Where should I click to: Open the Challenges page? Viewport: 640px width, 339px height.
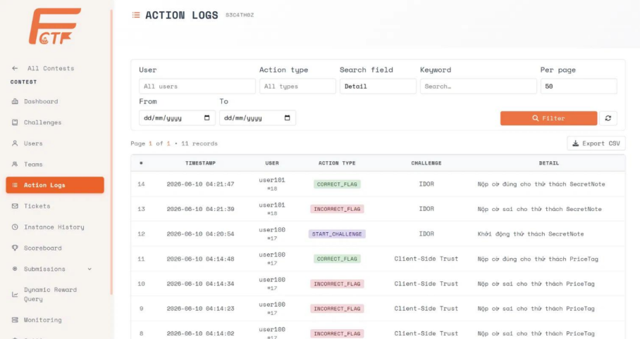click(x=42, y=122)
